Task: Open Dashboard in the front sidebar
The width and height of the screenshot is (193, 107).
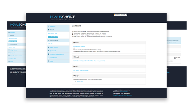Action: (58, 26)
